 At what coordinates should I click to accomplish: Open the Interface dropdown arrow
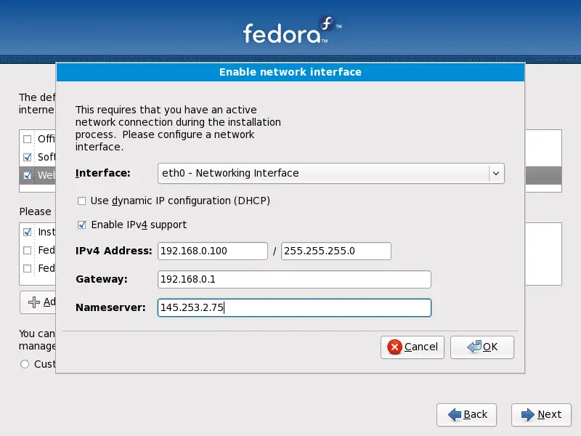coord(496,173)
